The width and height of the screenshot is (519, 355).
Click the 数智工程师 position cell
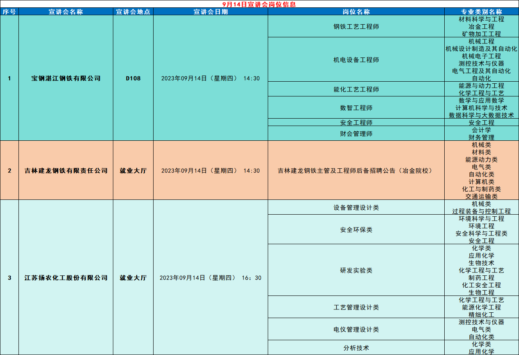(x=356, y=108)
